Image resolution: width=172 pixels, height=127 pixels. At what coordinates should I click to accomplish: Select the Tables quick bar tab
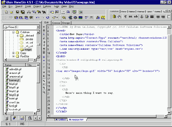click(x=132, y=12)
